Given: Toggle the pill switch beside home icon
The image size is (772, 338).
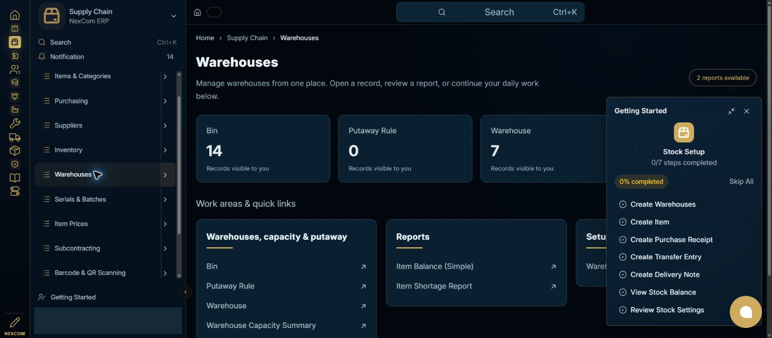Looking at the screenshot, I should click(214, 13).
